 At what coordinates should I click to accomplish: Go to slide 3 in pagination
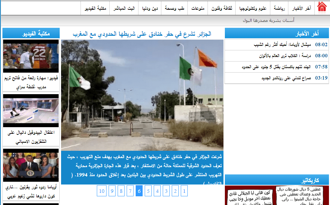click(166, 191)
